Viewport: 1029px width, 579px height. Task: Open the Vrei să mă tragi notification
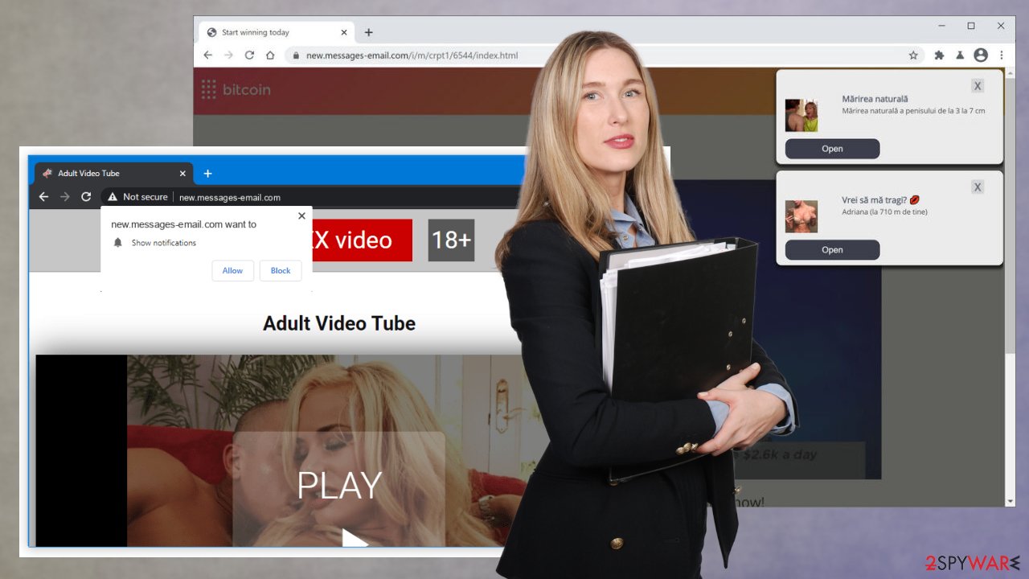point(832,250)
